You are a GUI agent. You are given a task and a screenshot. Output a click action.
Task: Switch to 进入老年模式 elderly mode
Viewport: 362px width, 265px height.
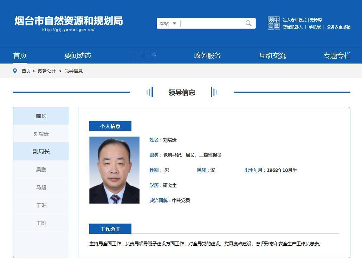pyautogui.click(x=295, y=20)
